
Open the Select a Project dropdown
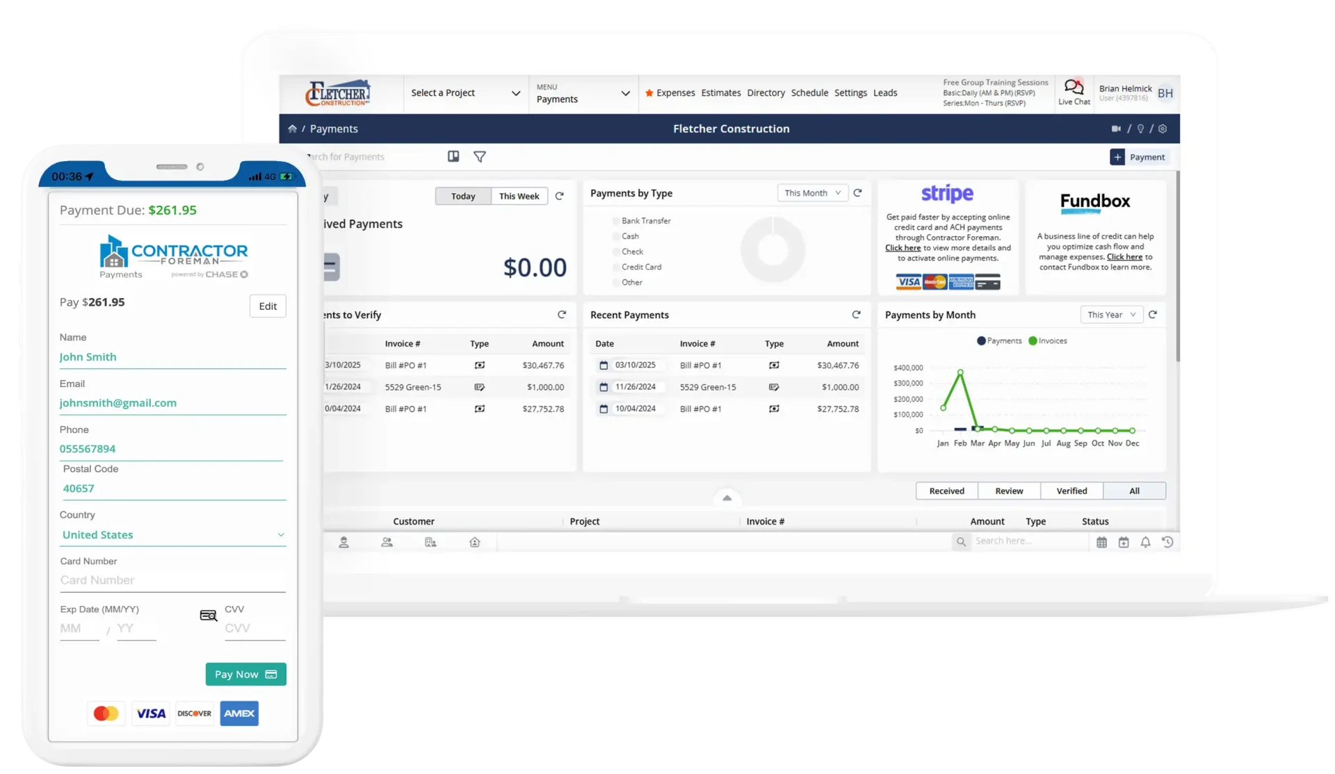pyautogui.click(x=465, y=93)
